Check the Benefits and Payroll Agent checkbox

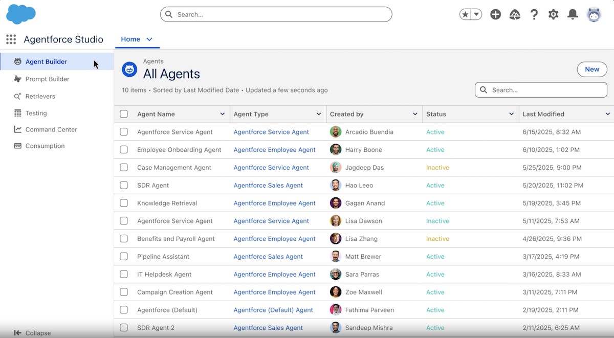point(124,239)
